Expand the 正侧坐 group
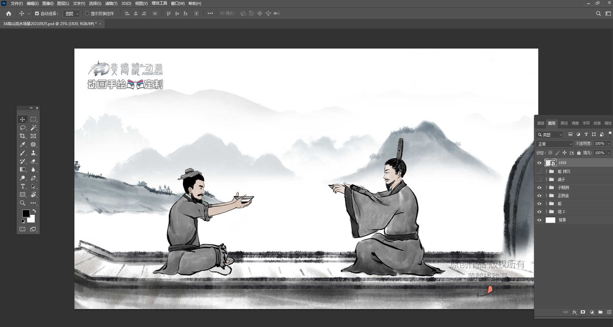This screenshot has width=613, height=327. pos(546,195)
